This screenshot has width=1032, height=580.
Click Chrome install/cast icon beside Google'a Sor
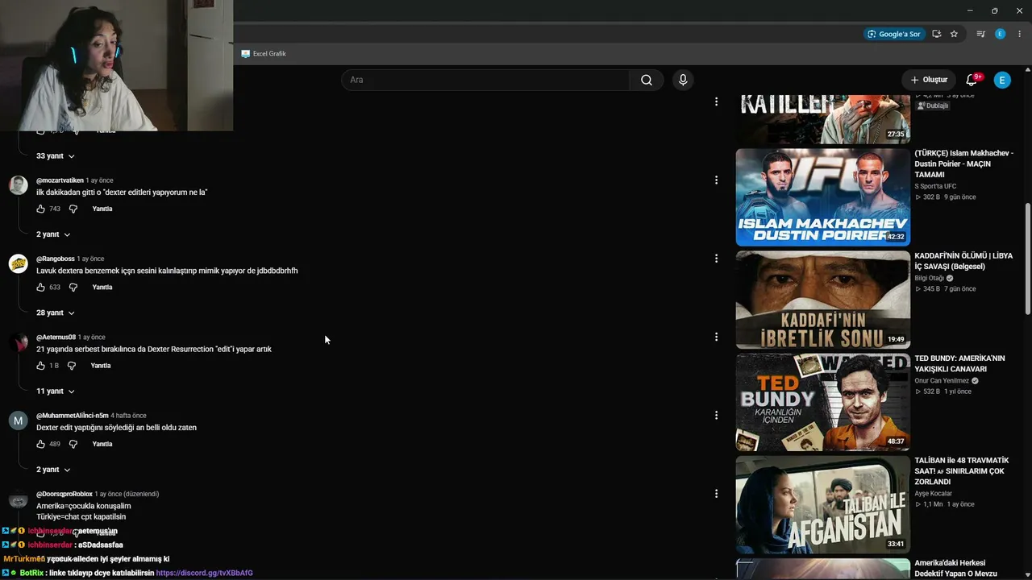936,34
